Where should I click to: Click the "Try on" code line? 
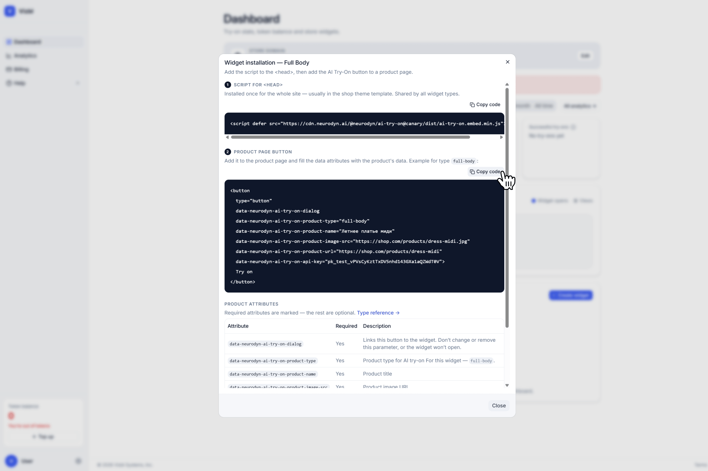pos(244,272)
